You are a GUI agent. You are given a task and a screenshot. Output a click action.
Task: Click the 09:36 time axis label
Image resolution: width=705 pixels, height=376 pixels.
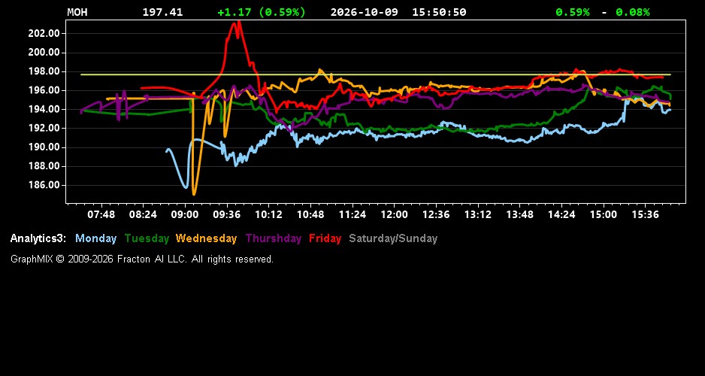(227, 214)
